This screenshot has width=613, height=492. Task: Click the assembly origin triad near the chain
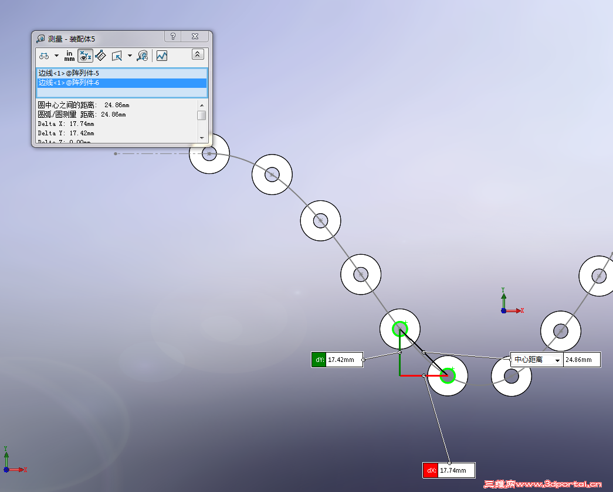click(512, 300)
